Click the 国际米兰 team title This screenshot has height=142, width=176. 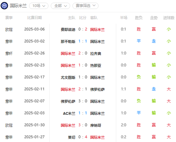[18, 6]
